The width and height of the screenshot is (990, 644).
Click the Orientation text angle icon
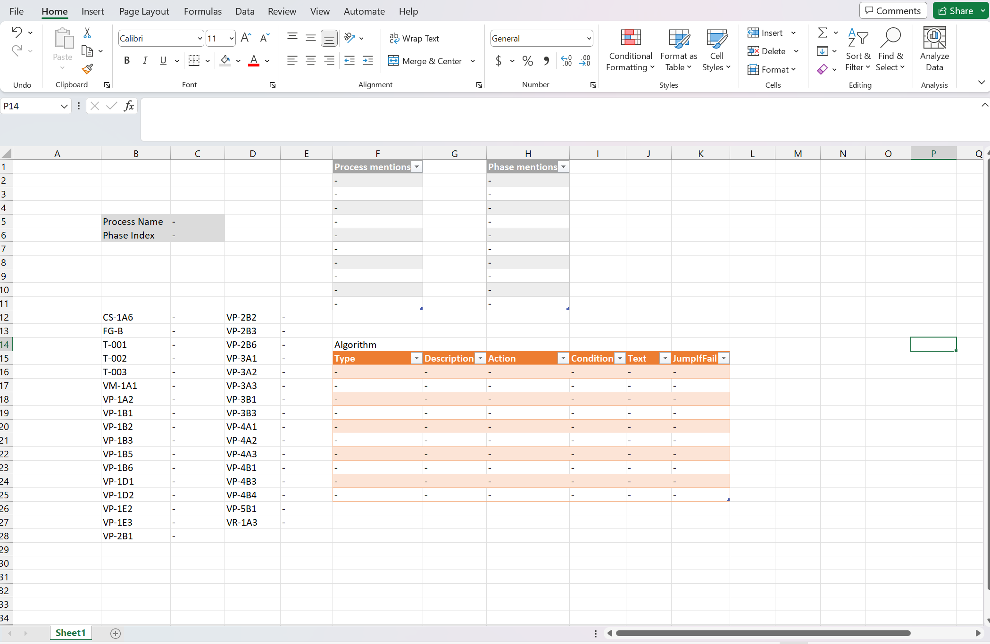349,38
